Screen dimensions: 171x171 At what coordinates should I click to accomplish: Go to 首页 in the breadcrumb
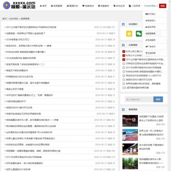tap(4, 18)
